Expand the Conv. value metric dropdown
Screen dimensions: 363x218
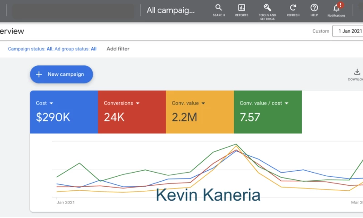coord(203,104)
